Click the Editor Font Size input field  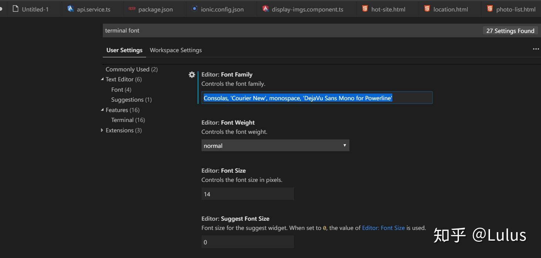click(247, 194)
